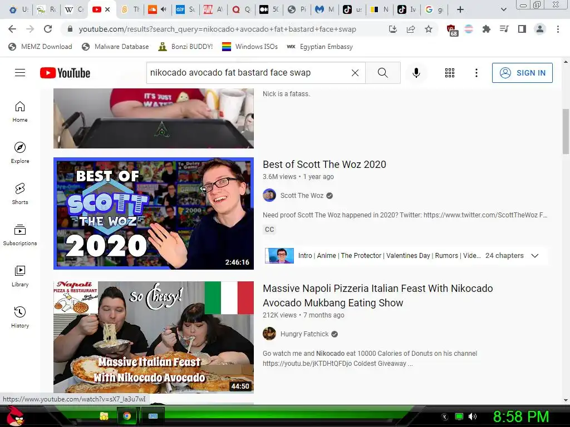The width and height of the screenshot is (570, 427).
Task: Click the Chrome taskbar icon
Action: (127, 416)
